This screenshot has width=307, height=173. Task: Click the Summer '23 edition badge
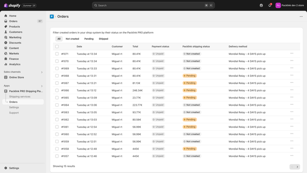[x=29, y=5]
